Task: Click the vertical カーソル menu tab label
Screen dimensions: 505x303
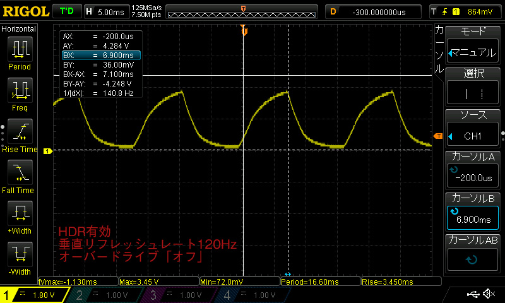Action: tap(439, 50)
